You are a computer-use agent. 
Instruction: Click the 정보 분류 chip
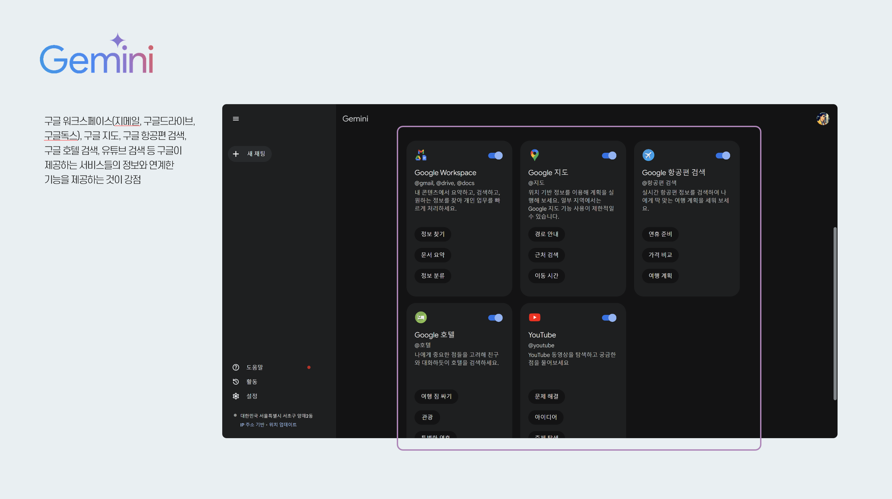click(x=433, y=276)
